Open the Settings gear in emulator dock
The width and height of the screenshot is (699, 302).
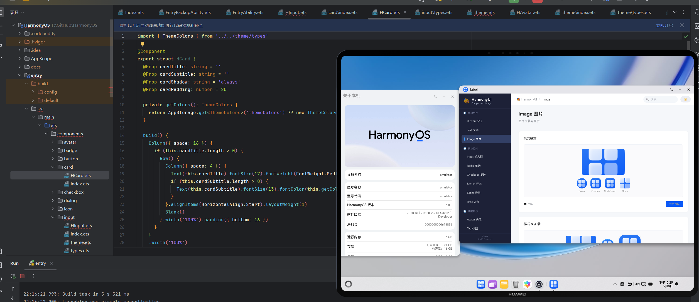pos(539,284)
